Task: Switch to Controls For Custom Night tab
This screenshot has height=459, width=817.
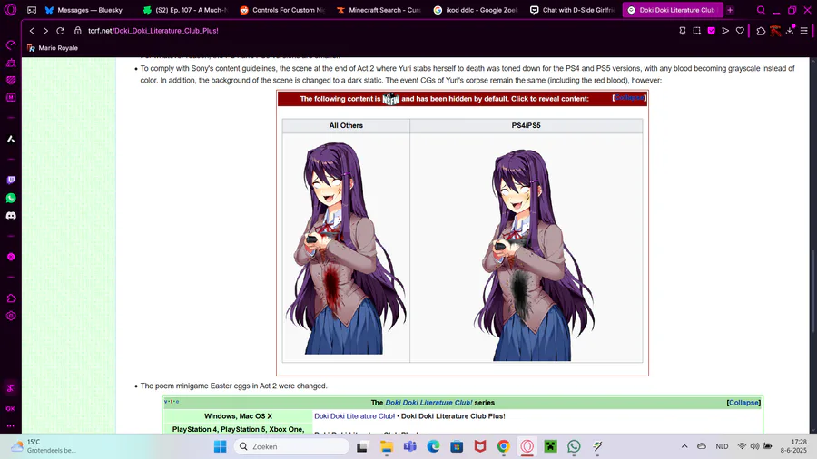Action: 283,10
